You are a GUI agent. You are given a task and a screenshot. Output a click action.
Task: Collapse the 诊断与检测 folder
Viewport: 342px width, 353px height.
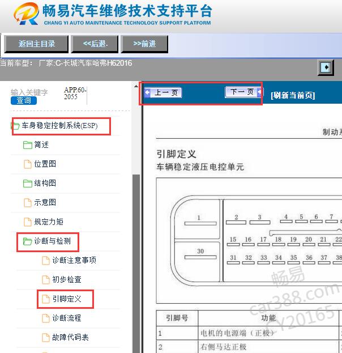[x=53, y=241]
